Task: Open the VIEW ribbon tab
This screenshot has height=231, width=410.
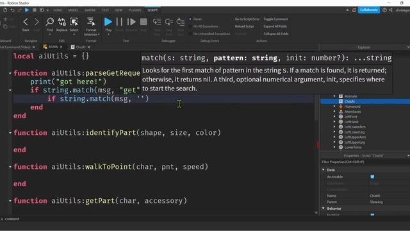Action: tap(119, 10)
